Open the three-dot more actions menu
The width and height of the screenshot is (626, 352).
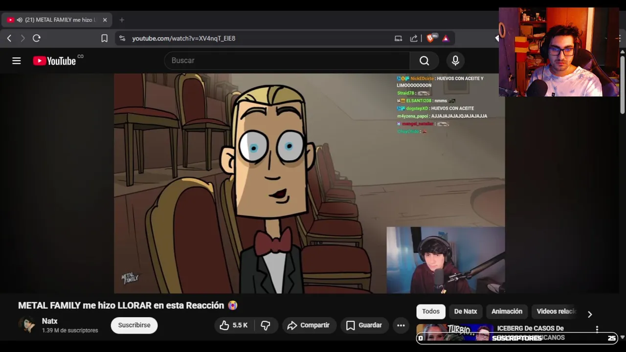tap(401, 325)
